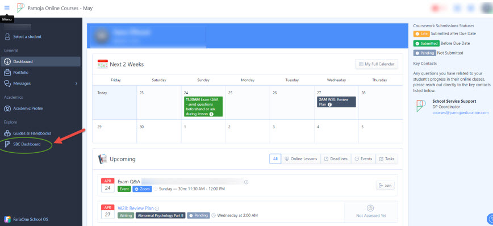The image size is (493, 226).
Task: Click the SBC Dashboard icon
Action: [x=7, y=144]
